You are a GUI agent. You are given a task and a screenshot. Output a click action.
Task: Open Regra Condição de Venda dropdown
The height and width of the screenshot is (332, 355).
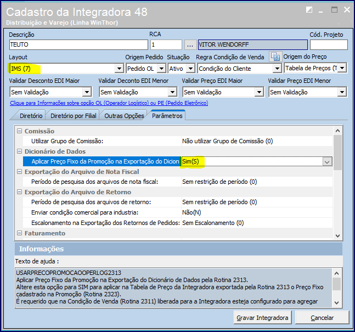277,69
